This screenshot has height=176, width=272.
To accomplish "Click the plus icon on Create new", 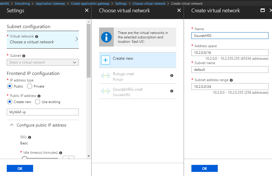I will coord(105,60).
